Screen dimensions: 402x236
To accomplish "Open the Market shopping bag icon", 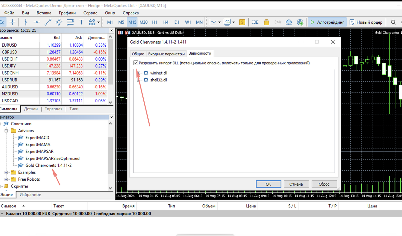I will point(266,22).
